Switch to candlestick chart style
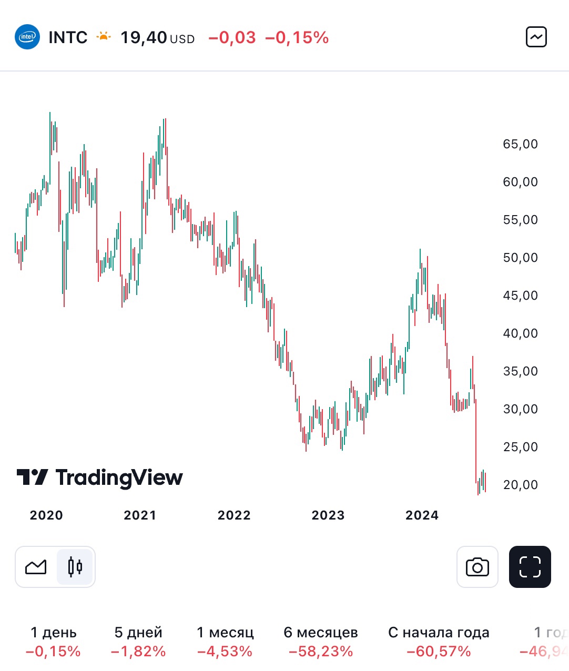The height and width of the screenshot is (671, 569). click(75, 567)
